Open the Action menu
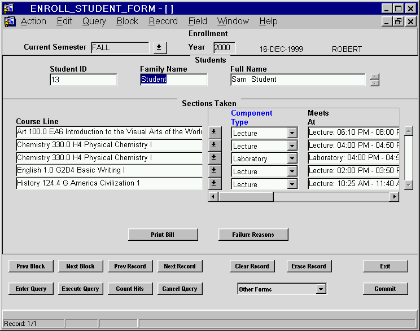This screenshot has width=420, height=331. click(33, 21)
